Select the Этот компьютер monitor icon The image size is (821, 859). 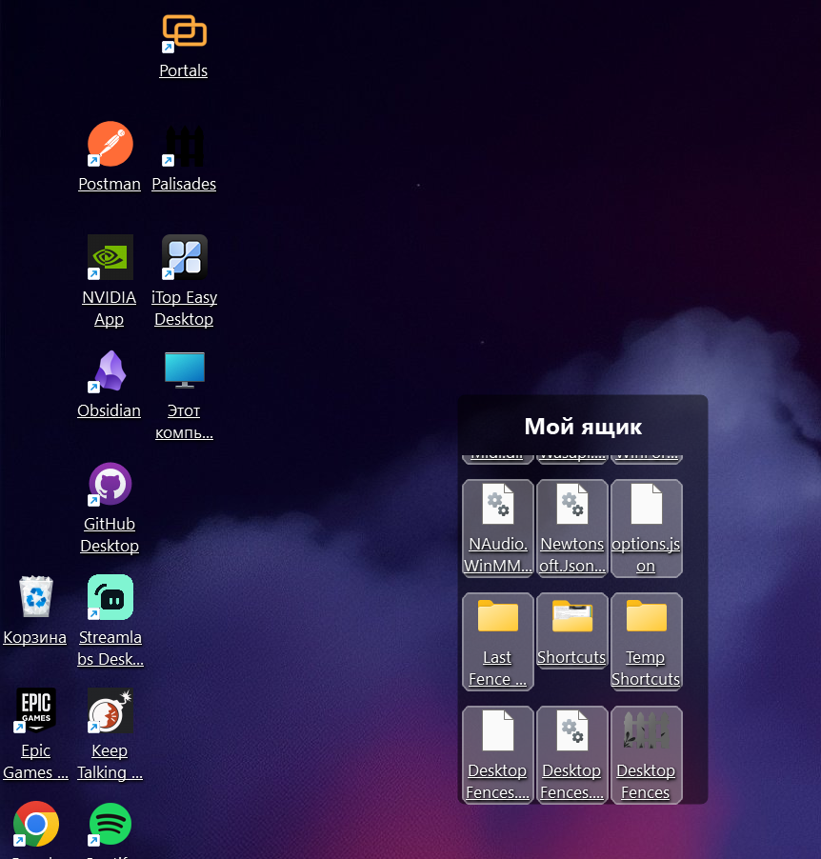pyautogui.click(x=185, y=370)
